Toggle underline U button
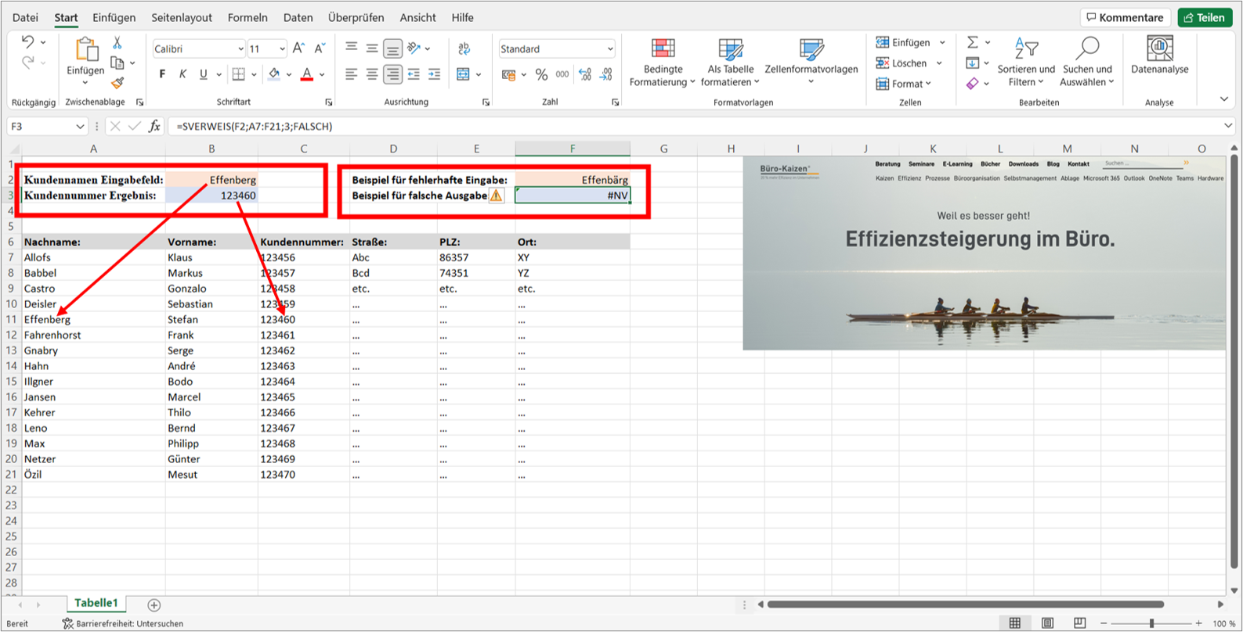The image size is (1243, 632). click(204, 74)
